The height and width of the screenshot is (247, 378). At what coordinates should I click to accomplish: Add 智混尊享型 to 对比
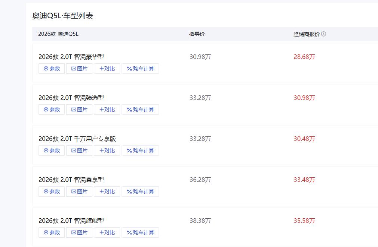coord(107,191)
